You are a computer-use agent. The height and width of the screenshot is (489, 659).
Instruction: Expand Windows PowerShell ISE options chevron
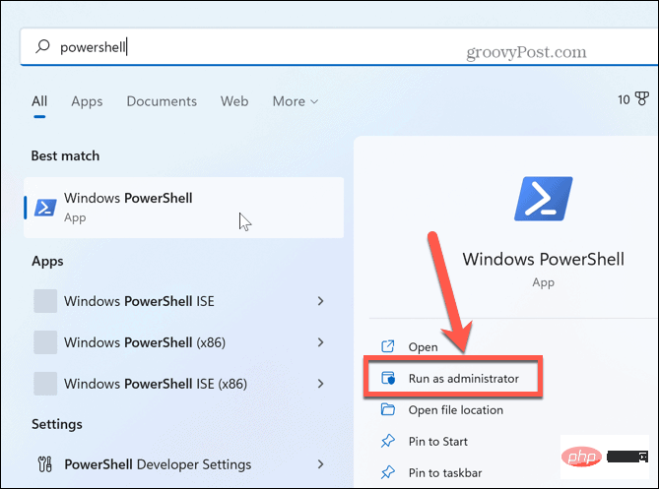click(x=321, y=301)
